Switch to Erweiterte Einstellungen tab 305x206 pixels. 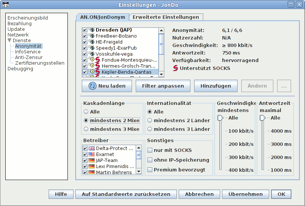pyautogui.click(x=166, y=17)
